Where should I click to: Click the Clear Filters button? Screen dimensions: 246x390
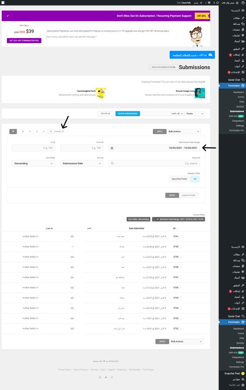point(188,195)
